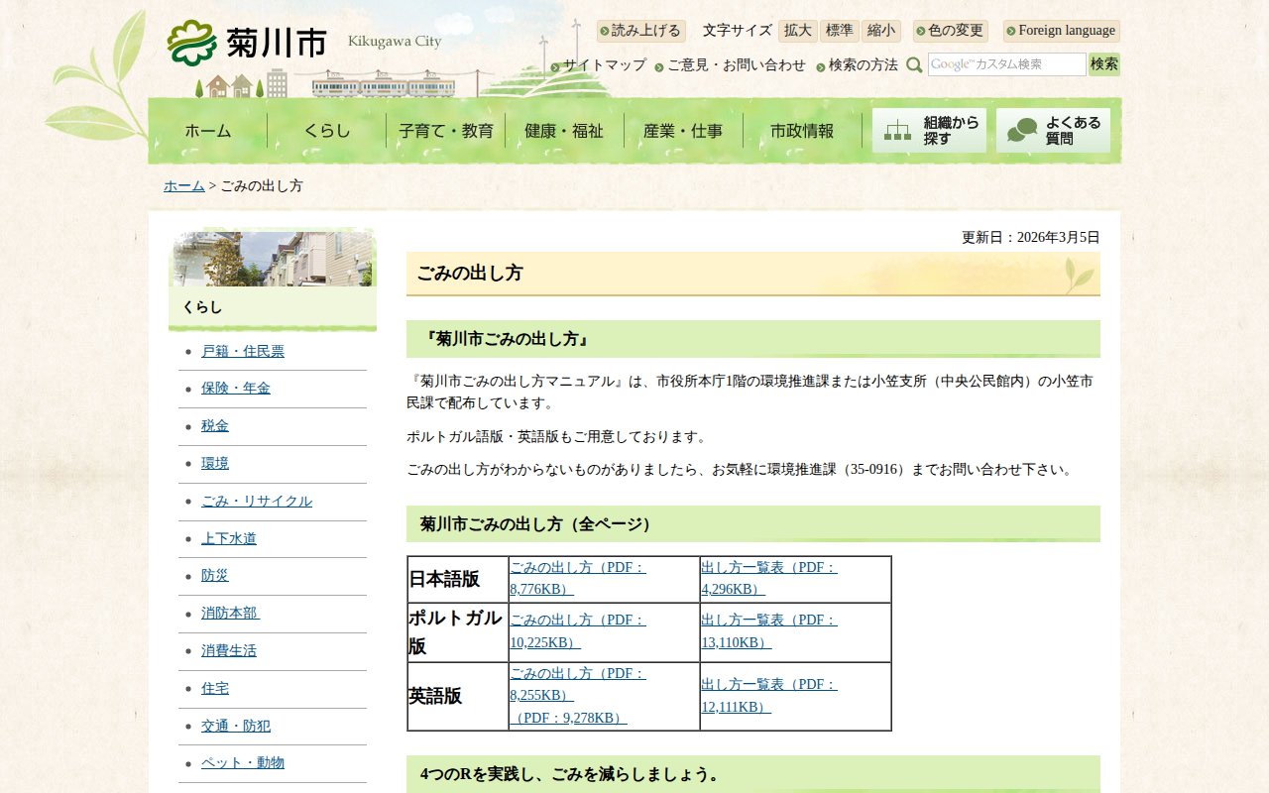Image resolution: width=1269 pixels, height=793 pixels.
Task: Click ポルトガル版 table row header
Action: coord(457,632)
